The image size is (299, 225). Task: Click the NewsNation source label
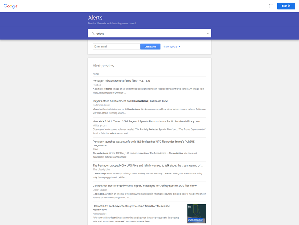pos(99,213)
